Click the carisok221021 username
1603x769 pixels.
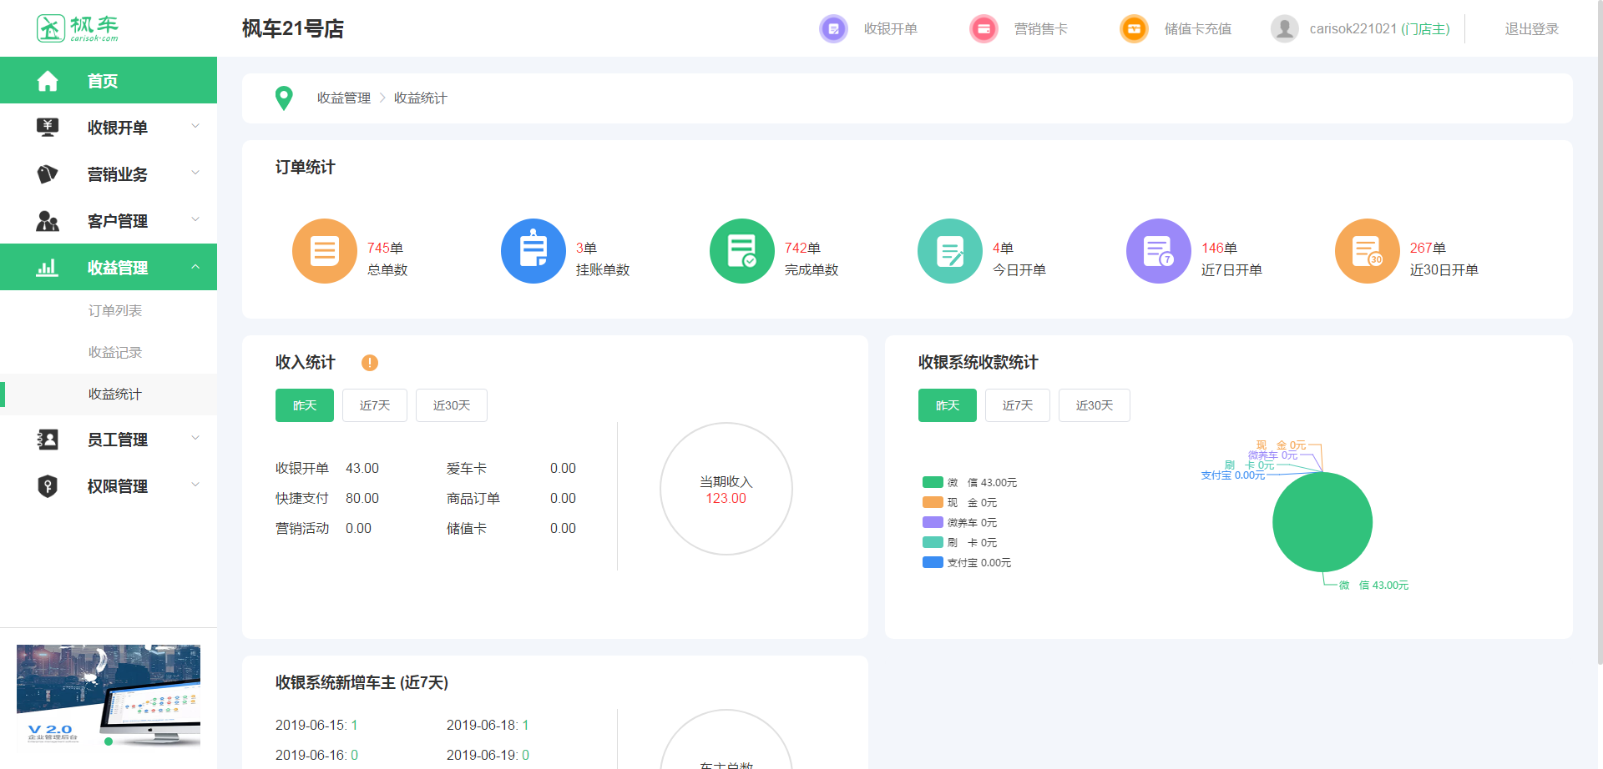click(x=1353, y=29)
